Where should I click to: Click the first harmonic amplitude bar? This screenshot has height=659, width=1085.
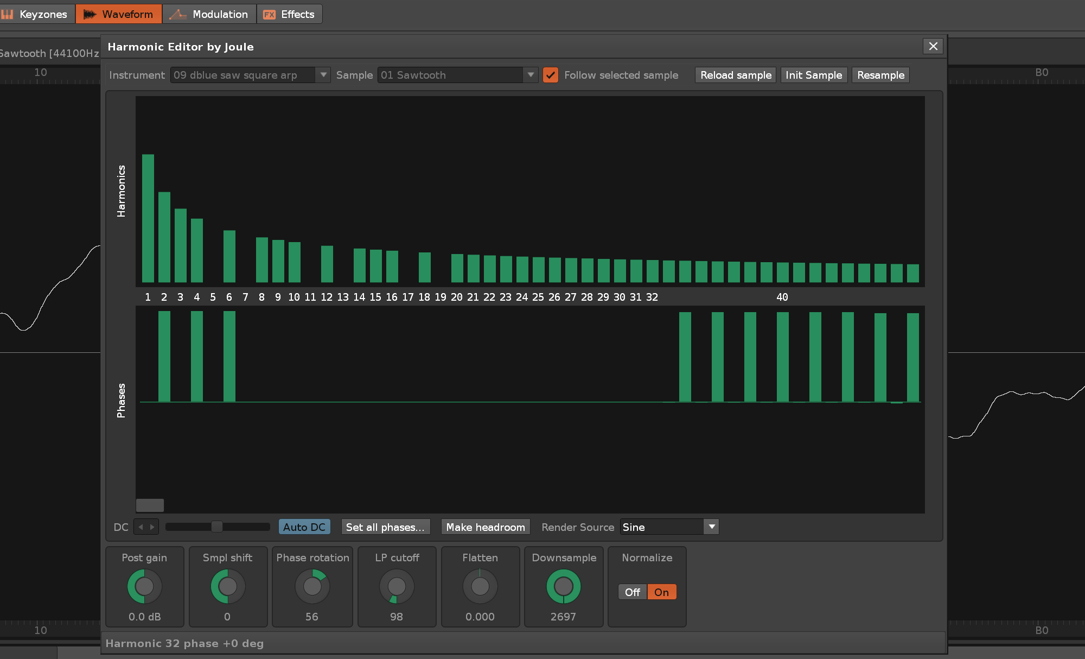click(148, 218)
